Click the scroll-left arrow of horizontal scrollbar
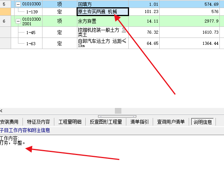The height and width of the screenshot is (178, 224). [x=1, y=111]
